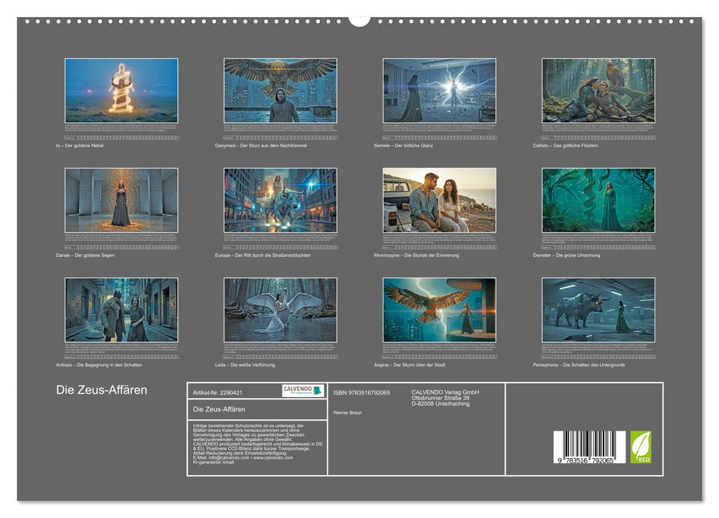Click caption 'Antiope – Die Begegnung in den Schatten'
Viewport: 719px width, 518px height.
(x=99, y=365)
